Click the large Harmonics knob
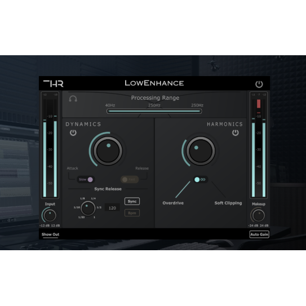The width and height of the screenshot is (306, 306). click(x=201, y=151)
